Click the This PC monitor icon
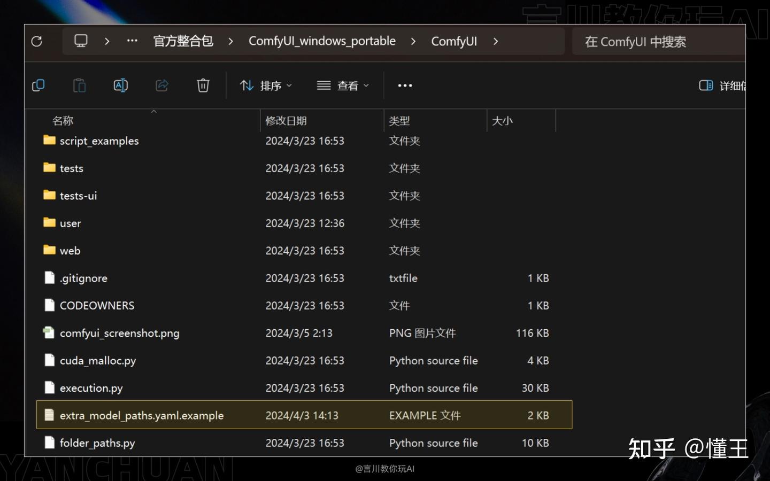Viewport: 770px width, 481px height. click(x=81, y=41)
